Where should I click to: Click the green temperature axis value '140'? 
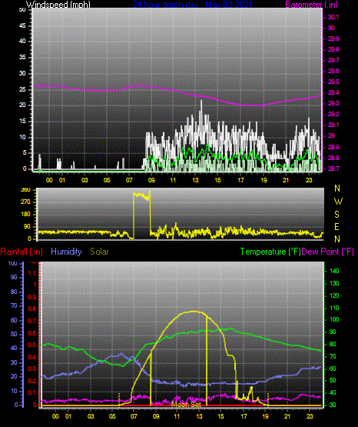334,272
